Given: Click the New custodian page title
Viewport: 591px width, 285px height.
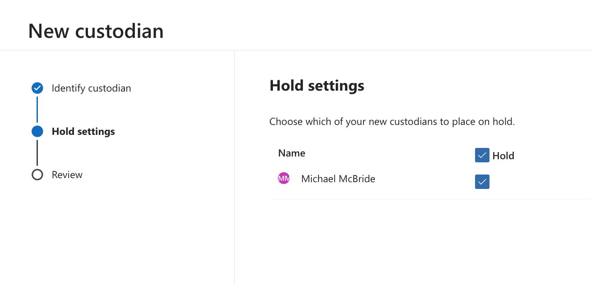Looking at the screenshot, I should [x=96, y=31].
